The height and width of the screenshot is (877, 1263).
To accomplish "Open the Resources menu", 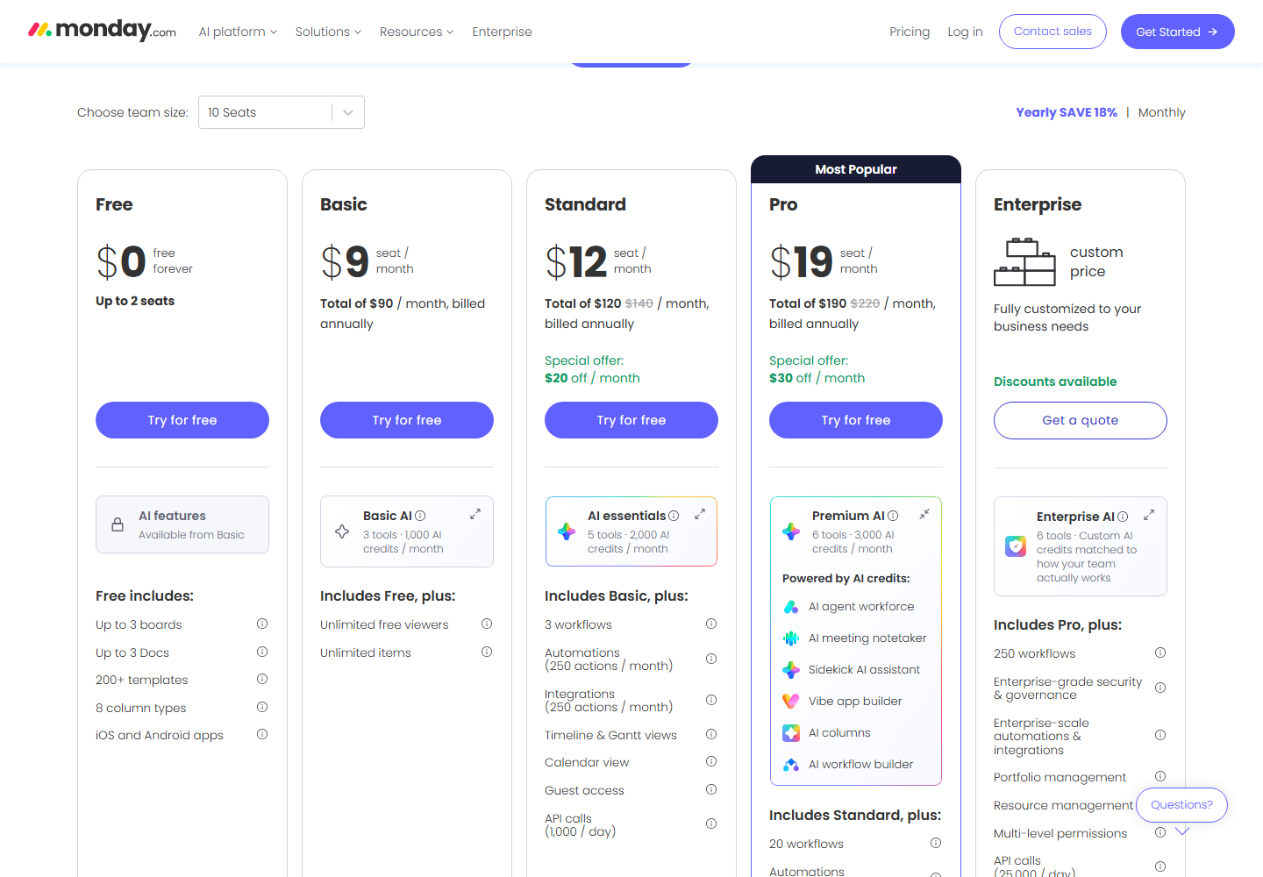I will pyautogui.click(x=417, y=32).
